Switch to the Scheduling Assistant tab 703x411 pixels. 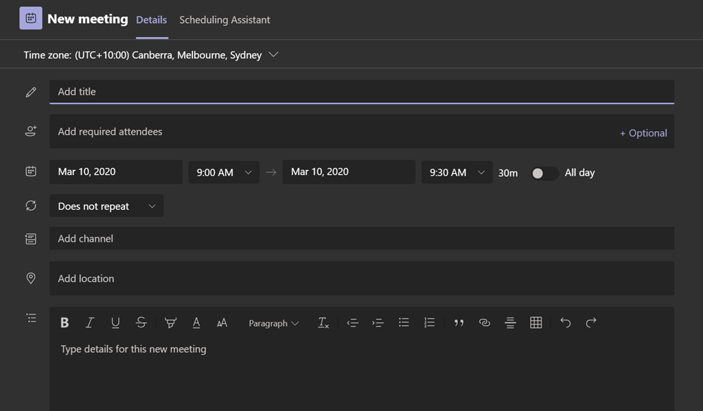(x=224, y=20)
